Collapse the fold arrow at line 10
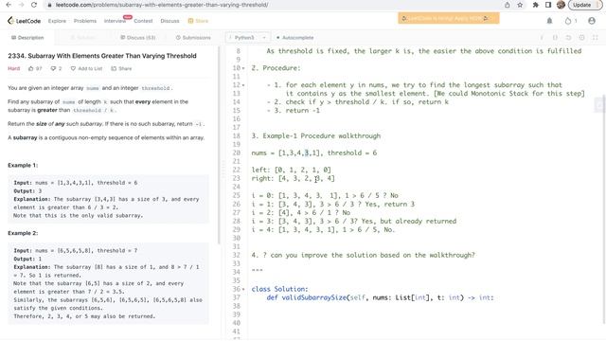 tap(243, 68)
